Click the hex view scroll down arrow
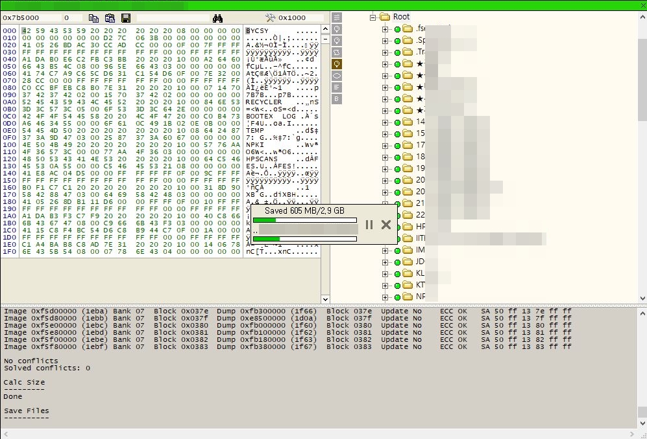This screenshot has width=647, height=439. click(x=326, y=299)
